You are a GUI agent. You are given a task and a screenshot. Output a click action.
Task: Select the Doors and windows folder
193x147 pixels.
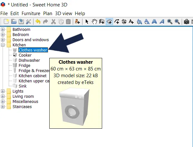click(x=31, y=40)
